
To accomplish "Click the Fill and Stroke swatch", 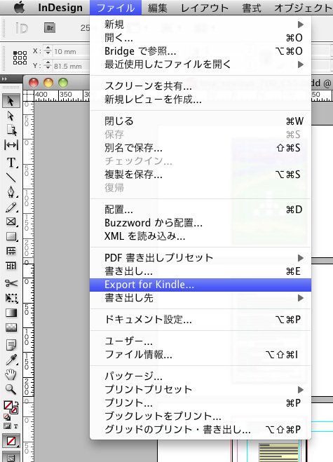I will coord(11,407).
